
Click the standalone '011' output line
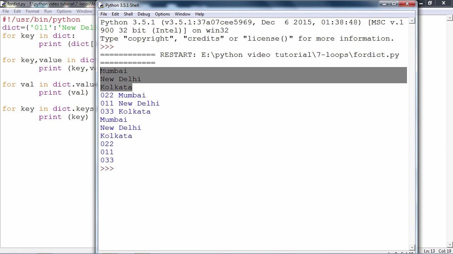(x=107, y=152)
